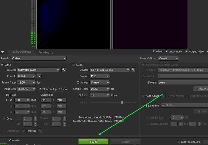Open audio Device SB X-Fi dropdown
Viewport: 208px width, 145px height.
[x=110, y=70]
